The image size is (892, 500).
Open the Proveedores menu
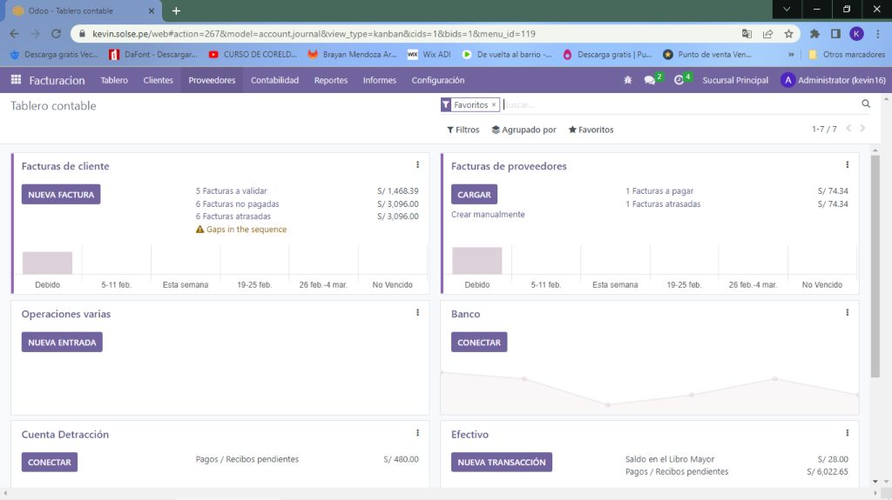pos(212,80)
